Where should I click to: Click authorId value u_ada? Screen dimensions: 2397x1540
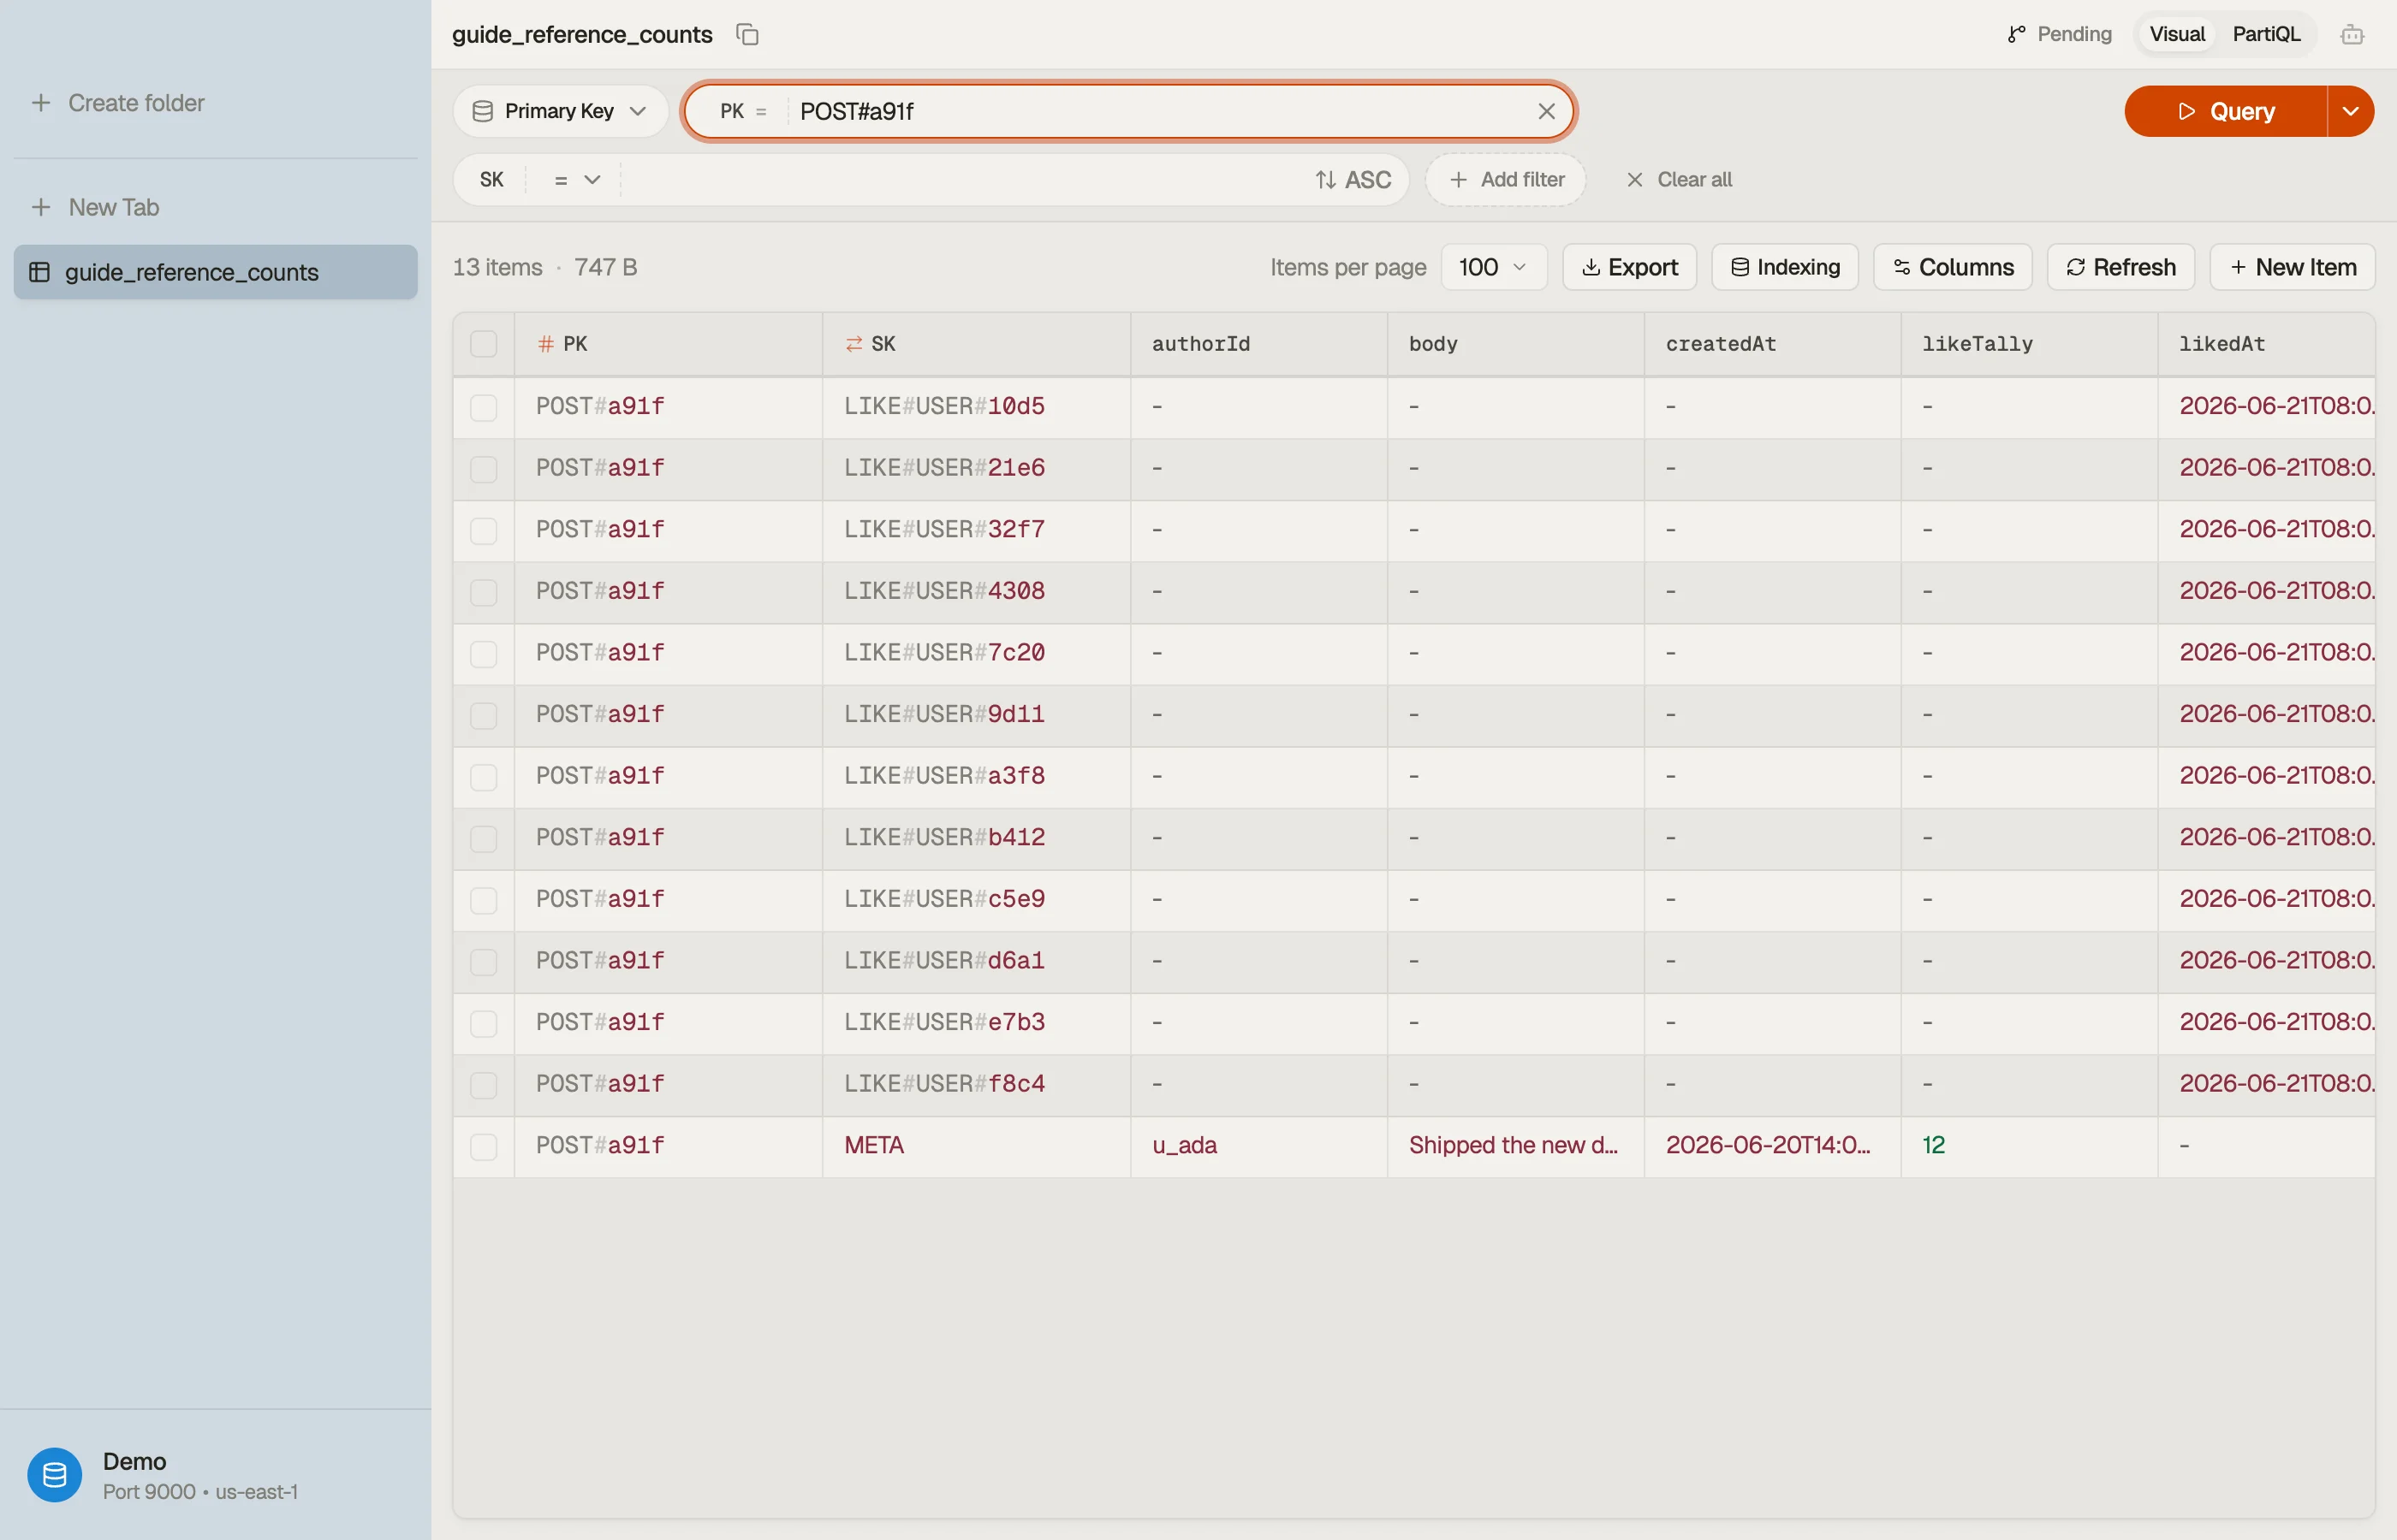pyautogui.click(x=1185, y=1146)
